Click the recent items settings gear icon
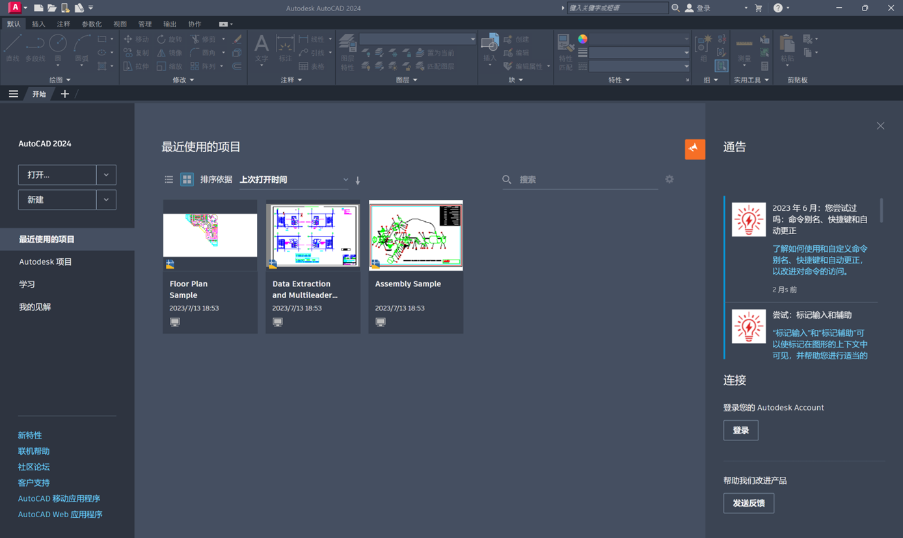This screenshot has height=538, width=903. [x=669, y=180]
